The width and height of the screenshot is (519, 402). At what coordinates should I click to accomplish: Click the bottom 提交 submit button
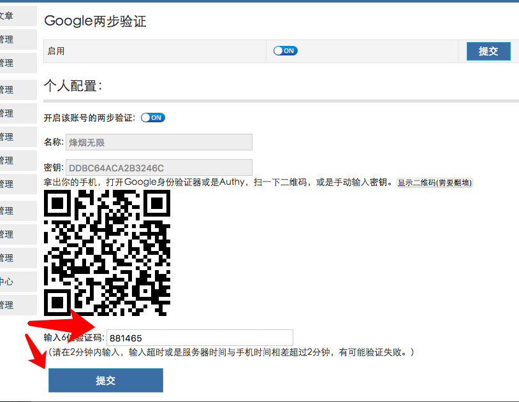pos(105,380)
